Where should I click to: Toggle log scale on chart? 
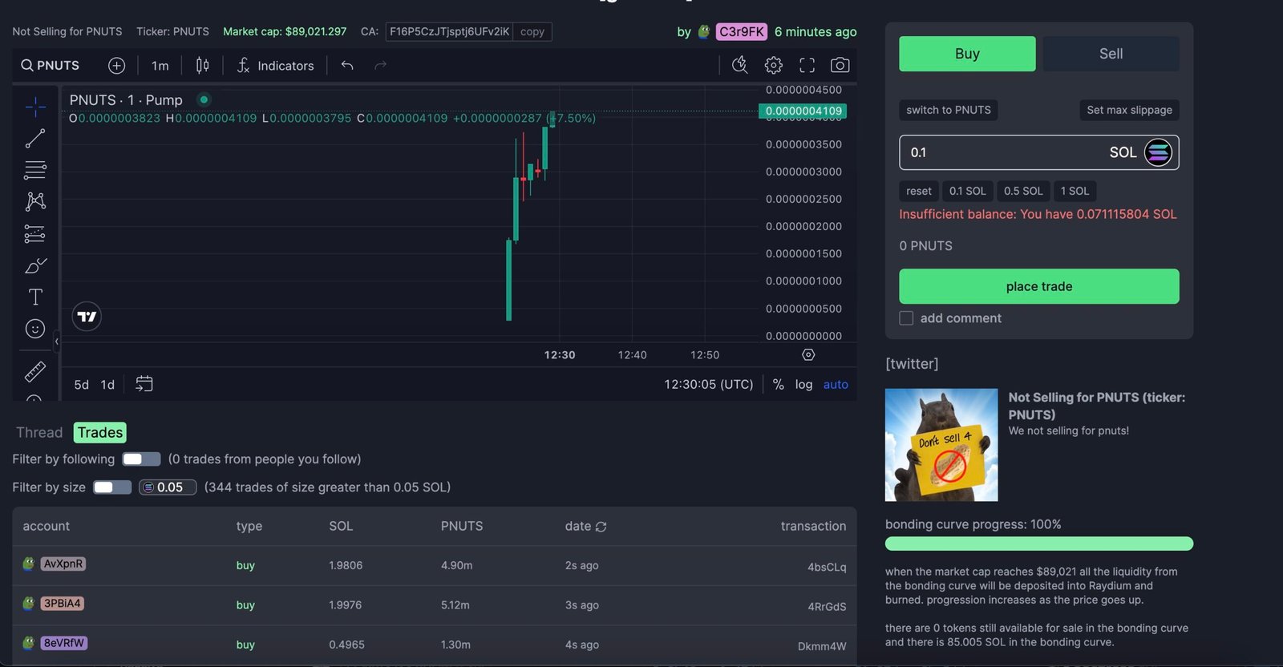pyautogui.click(x=803, y=385)
